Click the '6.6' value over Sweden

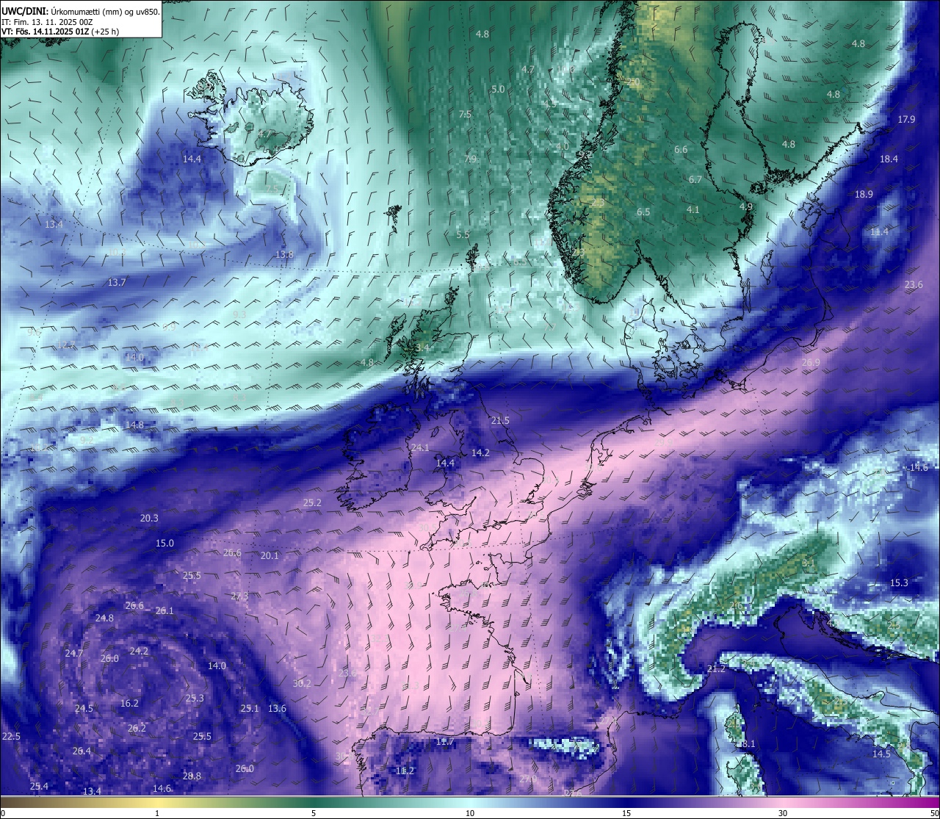pos(681,150)
